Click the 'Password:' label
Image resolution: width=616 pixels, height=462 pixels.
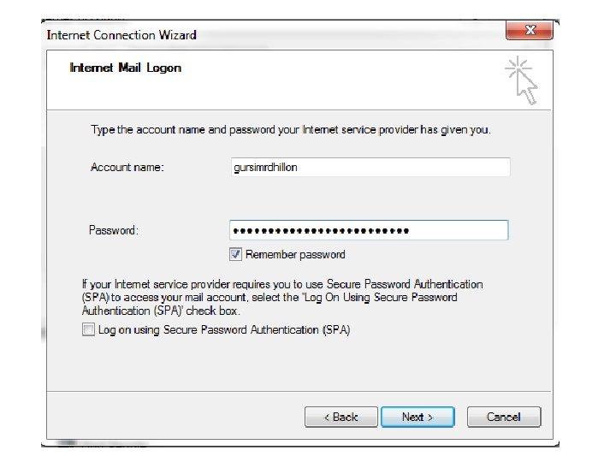(114, 230)
